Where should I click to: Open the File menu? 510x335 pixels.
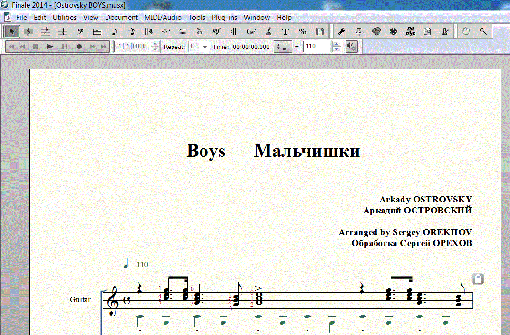click(21, 18)
